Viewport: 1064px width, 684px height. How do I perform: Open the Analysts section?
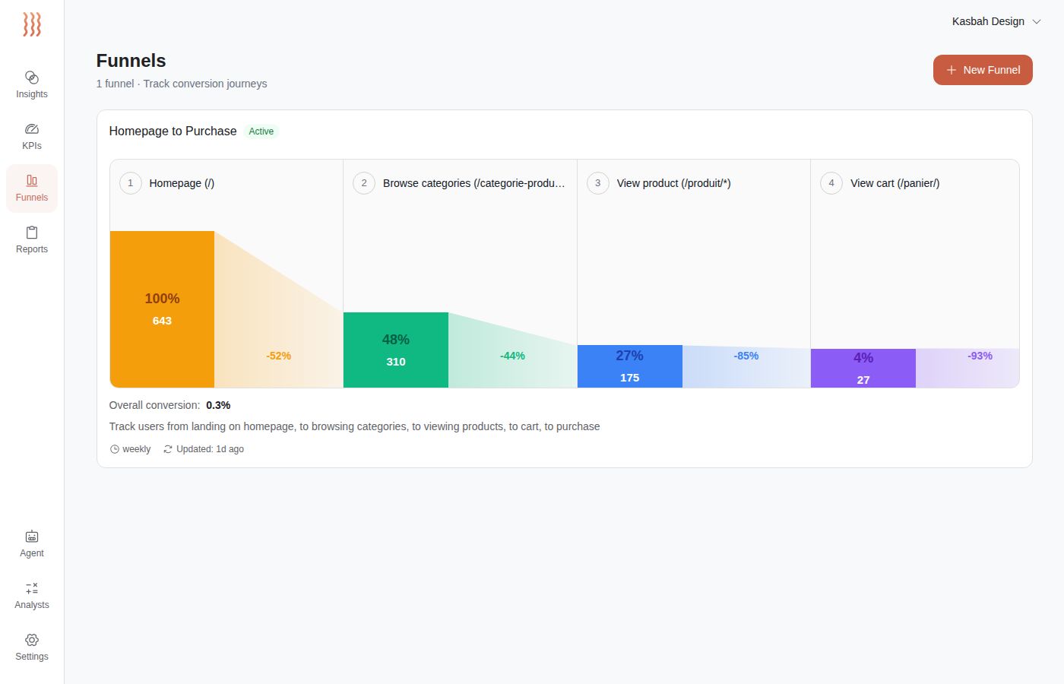point(31,595)
